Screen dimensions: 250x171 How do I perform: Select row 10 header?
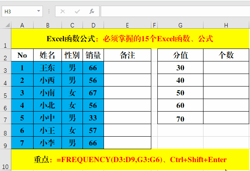point(5,160)
